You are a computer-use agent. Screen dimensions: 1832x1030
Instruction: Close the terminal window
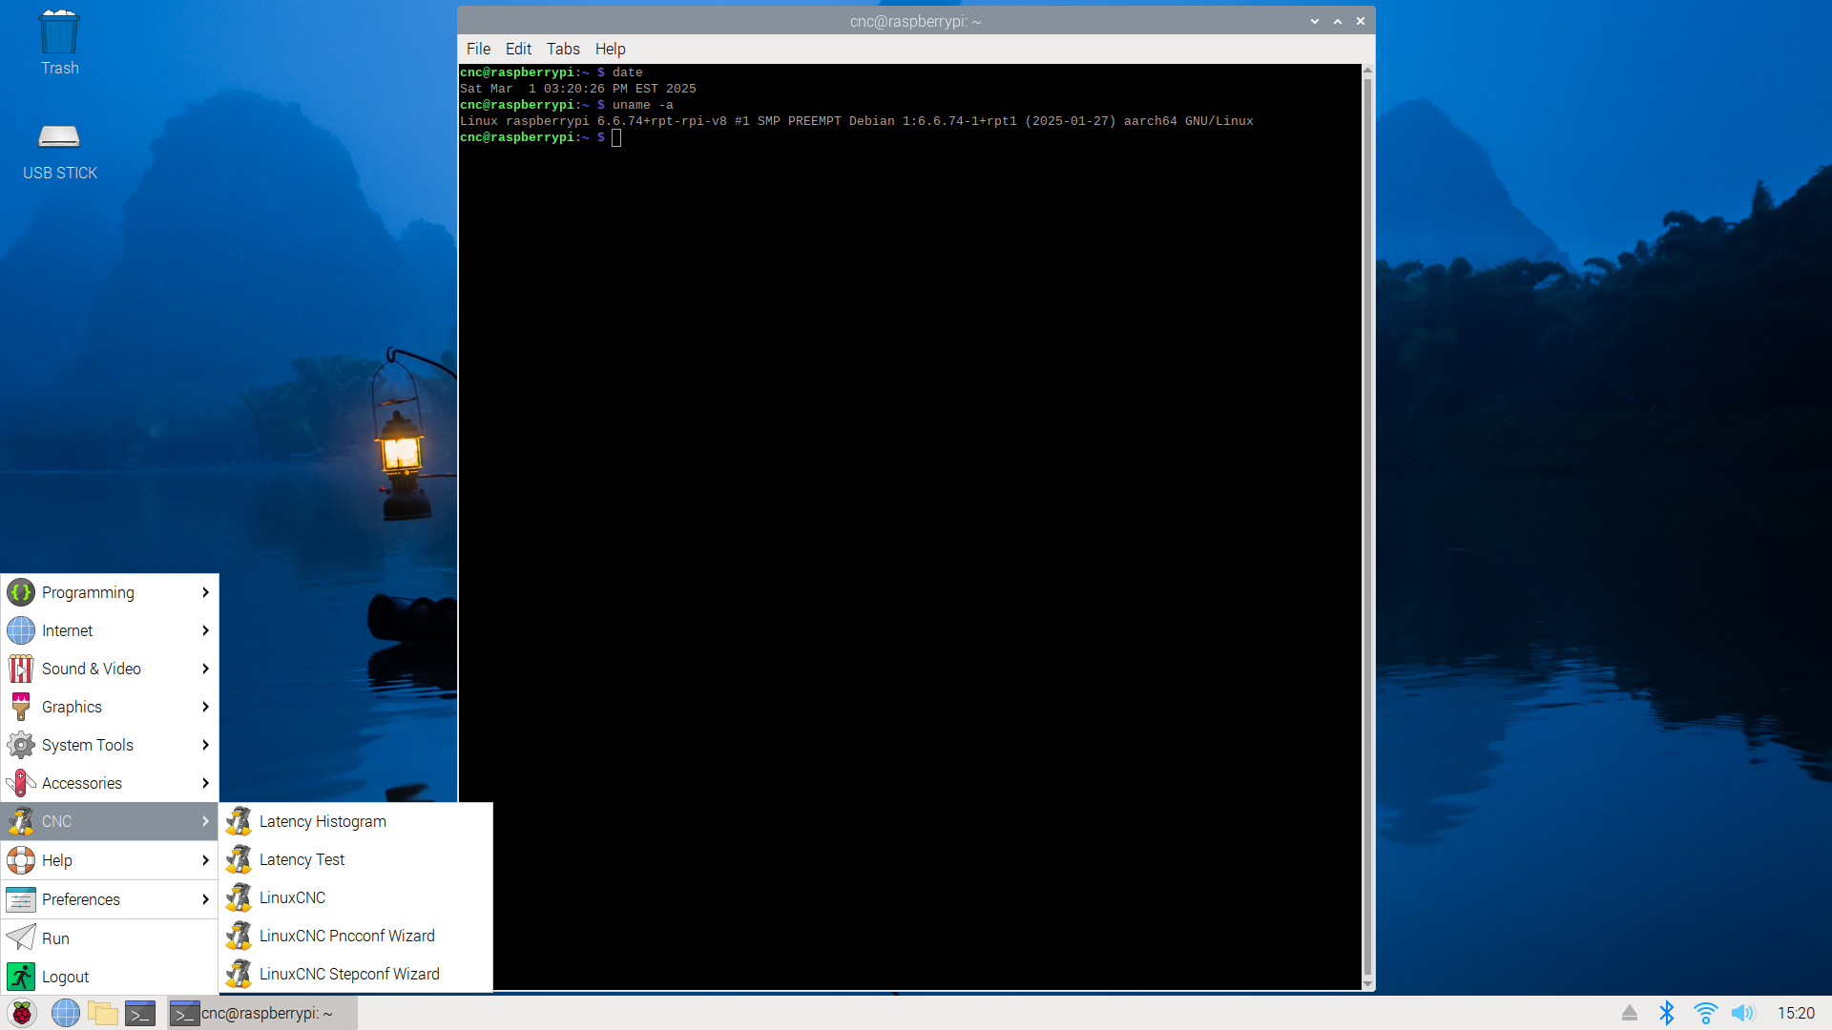pyautogui.click(x=1361, y=21)
